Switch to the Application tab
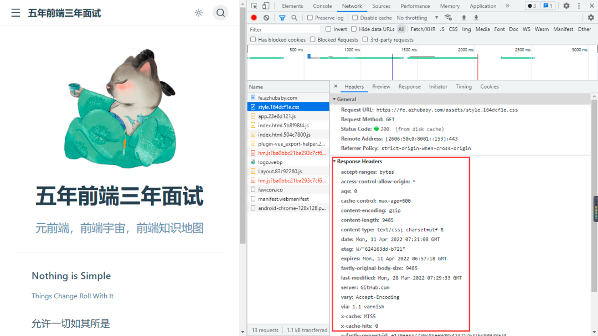This screenshot has width=598, height=336. coord(483,6)
